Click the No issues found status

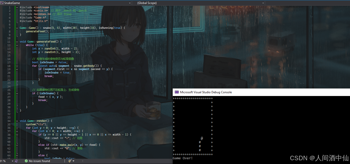pyautogui.click(x=39, y=161)
